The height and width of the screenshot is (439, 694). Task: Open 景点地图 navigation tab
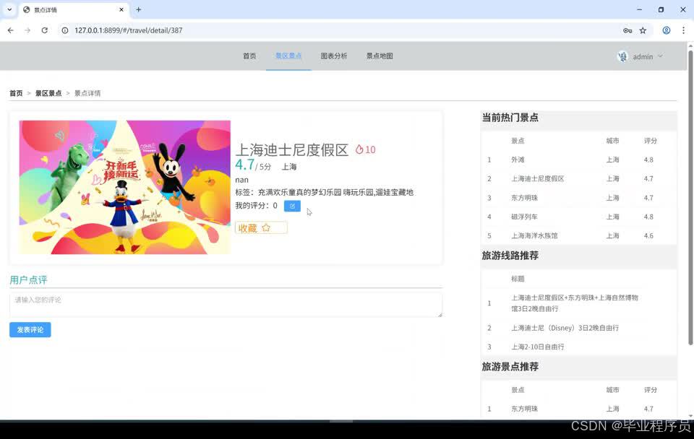380,56
